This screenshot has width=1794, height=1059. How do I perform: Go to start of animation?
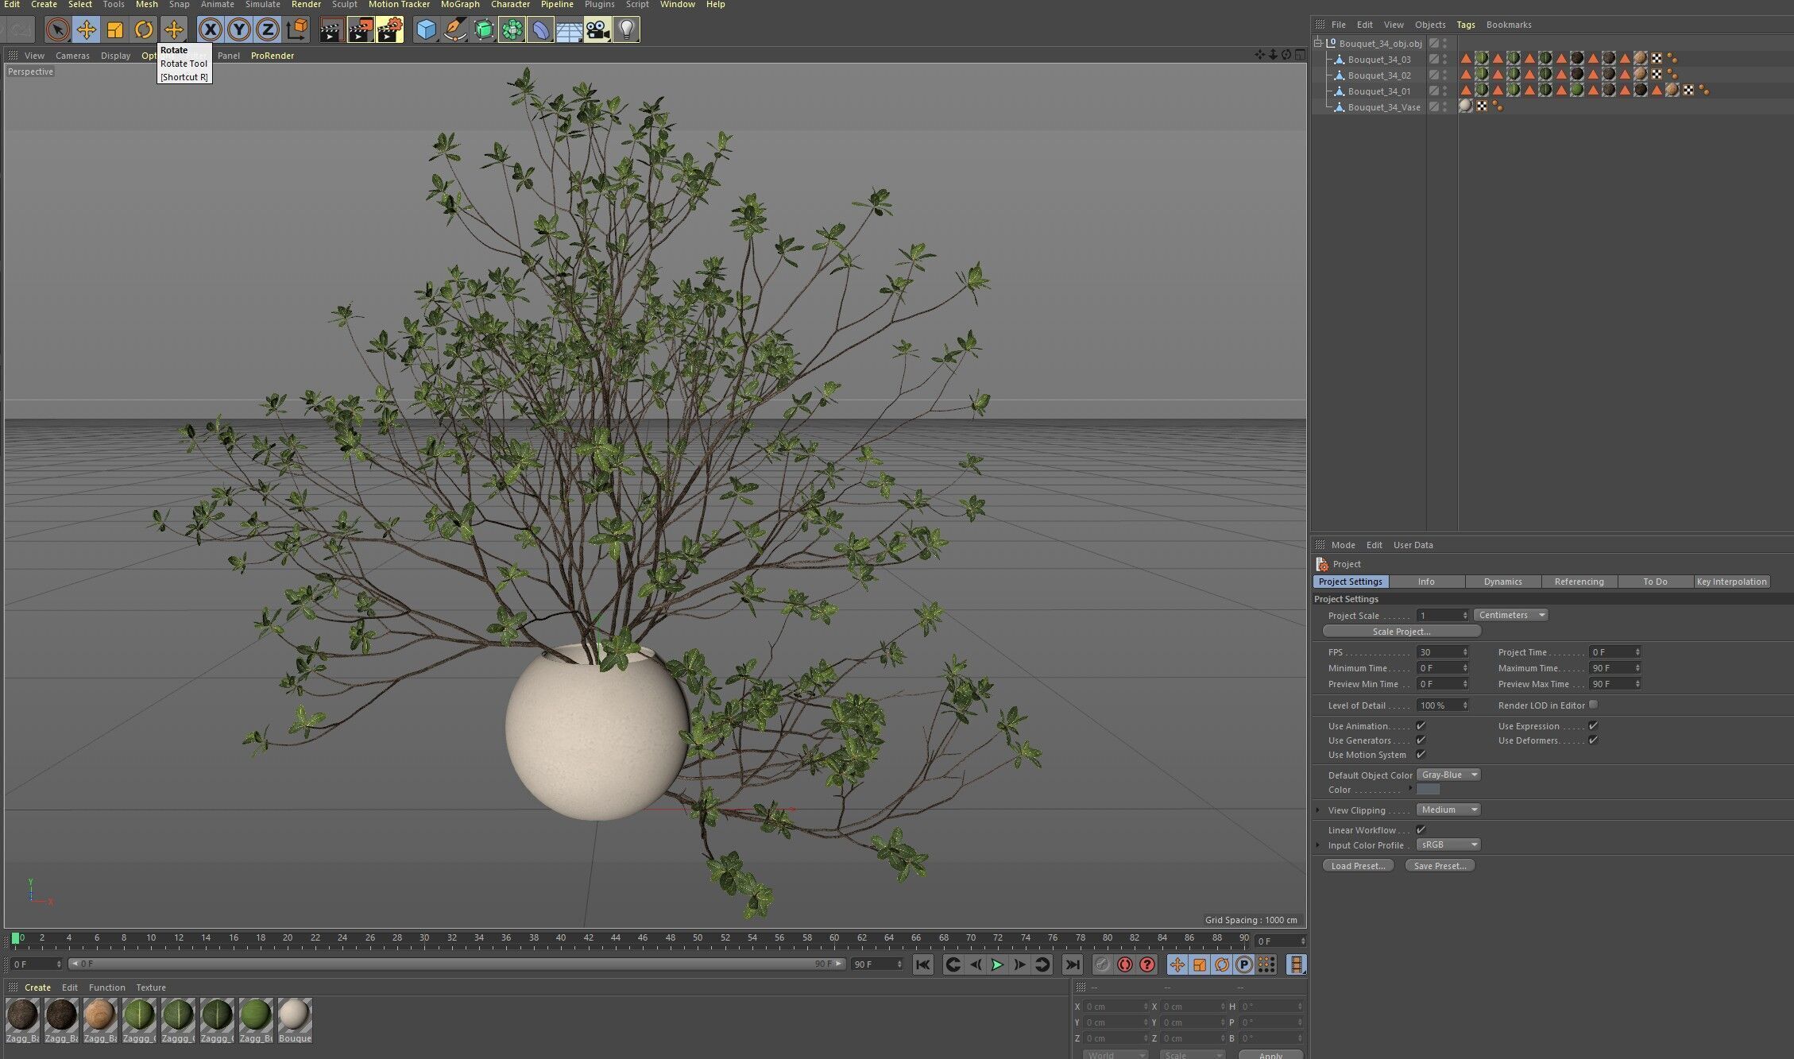[x=922, y=964]
